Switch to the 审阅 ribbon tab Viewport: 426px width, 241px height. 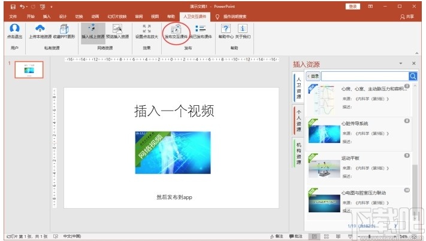point(139,17)
